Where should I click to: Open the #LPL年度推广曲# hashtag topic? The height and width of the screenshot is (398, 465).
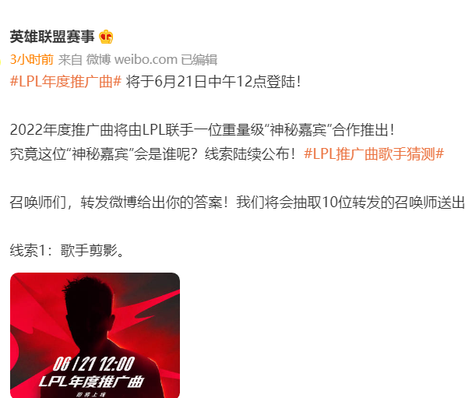pyautogui.click(x=66, y=81)
